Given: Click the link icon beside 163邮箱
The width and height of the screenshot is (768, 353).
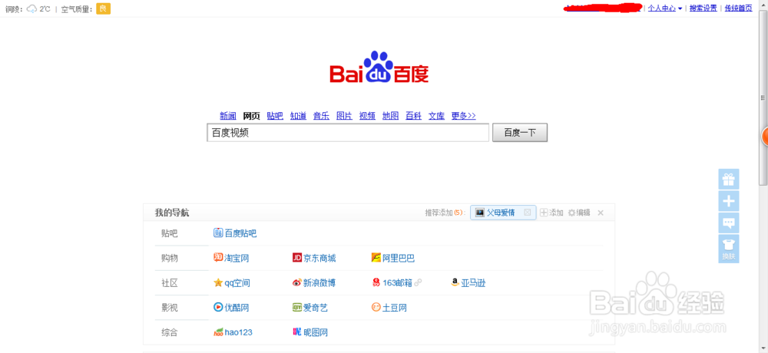Looking at the screenshot, I should 418,283.
